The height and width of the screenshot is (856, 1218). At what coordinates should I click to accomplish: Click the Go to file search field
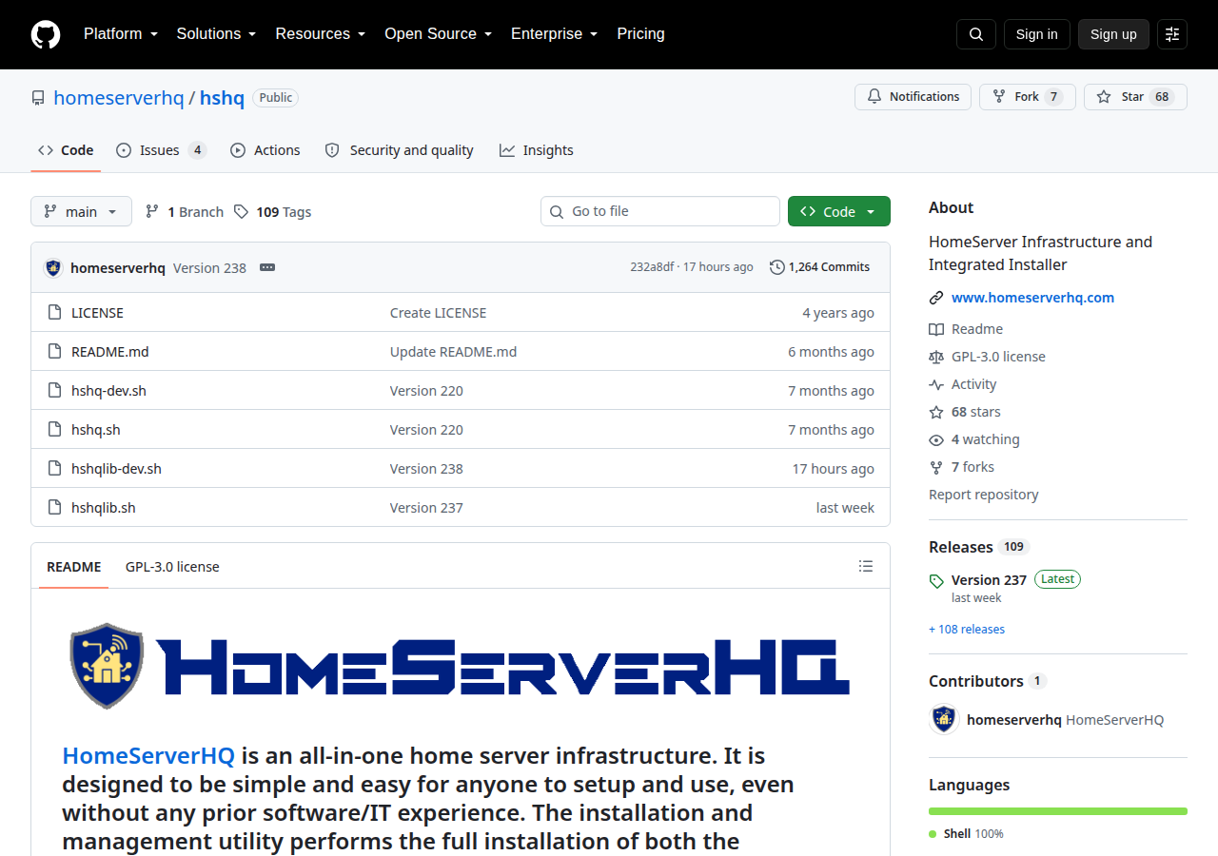click(x=660, y=211)
